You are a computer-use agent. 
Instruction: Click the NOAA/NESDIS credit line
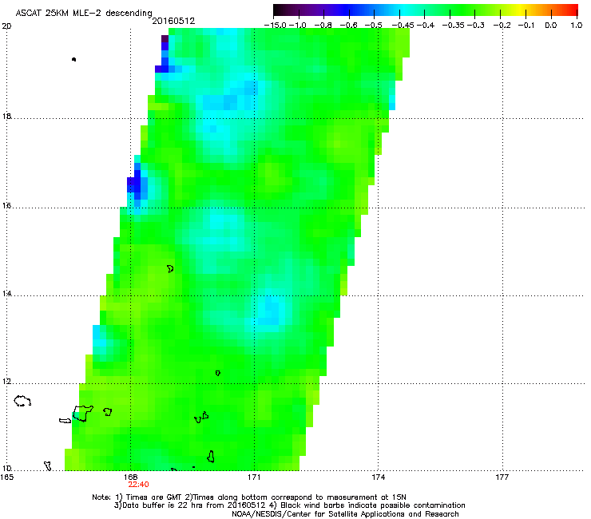[x=345, y=514]
